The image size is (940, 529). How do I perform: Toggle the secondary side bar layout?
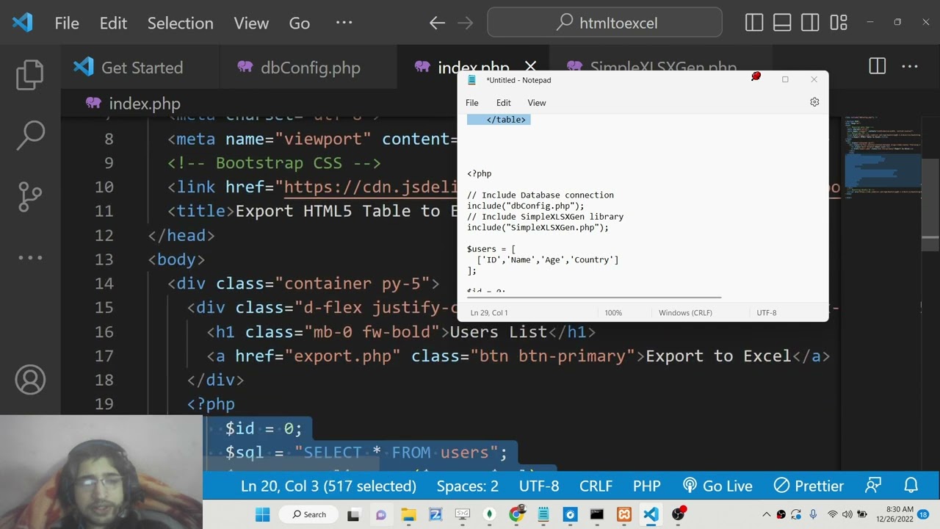(810, 23)
